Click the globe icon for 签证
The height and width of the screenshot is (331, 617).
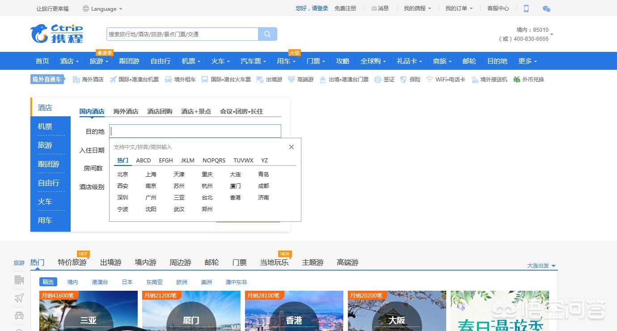pyautogui.click(x=378, y=79)
